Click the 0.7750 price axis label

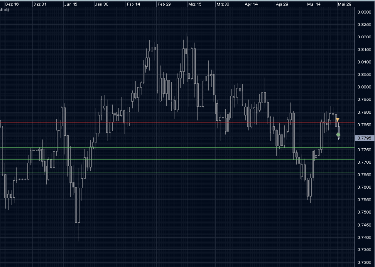coord(364,150)
